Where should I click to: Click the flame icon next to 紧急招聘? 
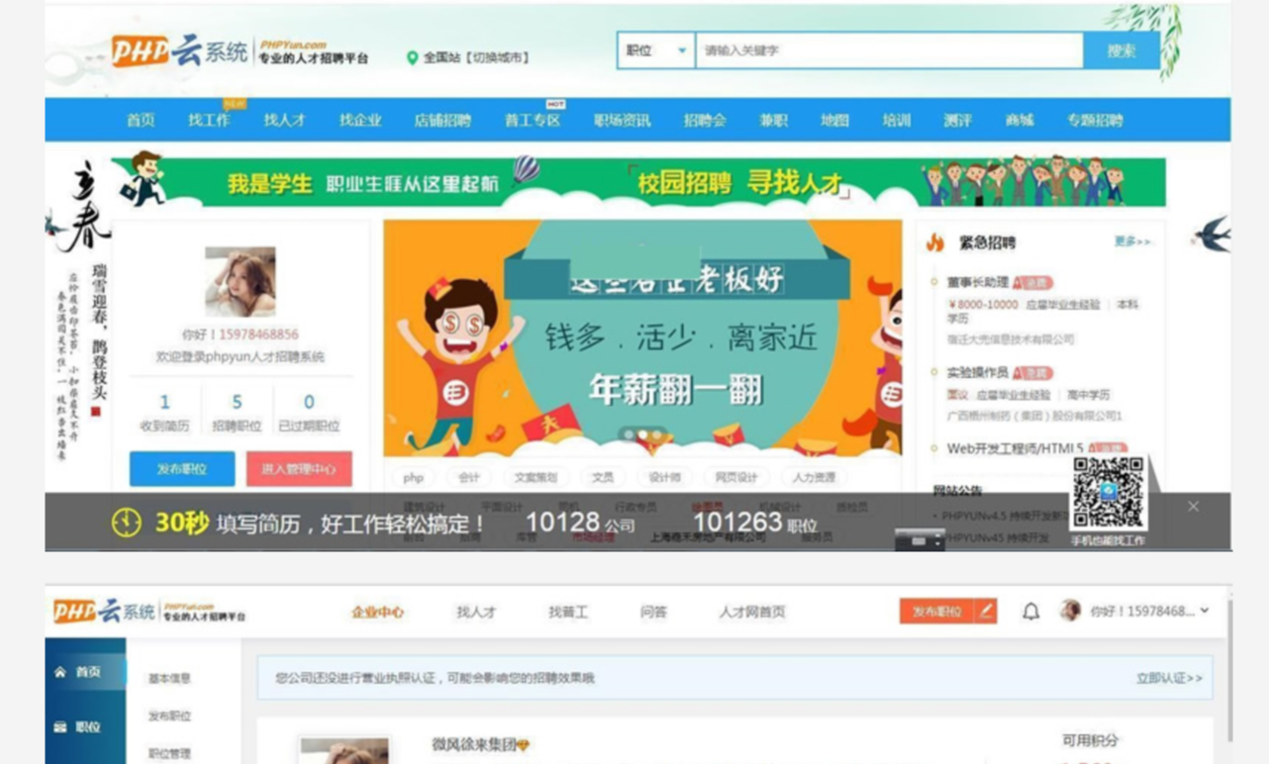[x=934, y=242]
